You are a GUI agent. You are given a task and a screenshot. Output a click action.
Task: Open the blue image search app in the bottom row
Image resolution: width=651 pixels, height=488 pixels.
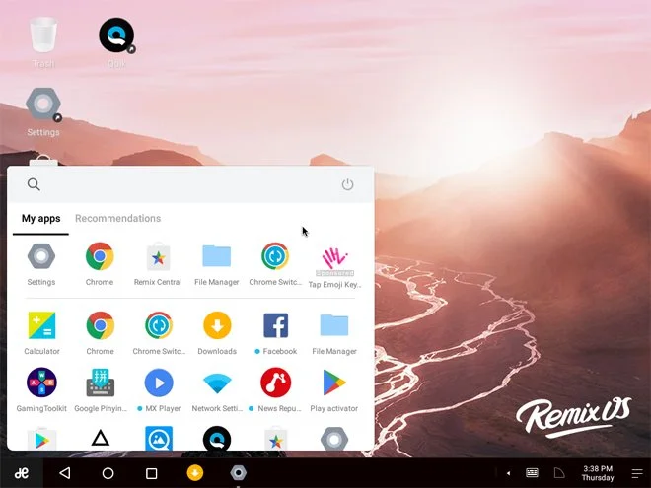[x=159, y=438]
